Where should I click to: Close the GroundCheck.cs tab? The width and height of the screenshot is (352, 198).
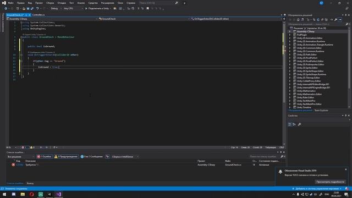[29, 15]
